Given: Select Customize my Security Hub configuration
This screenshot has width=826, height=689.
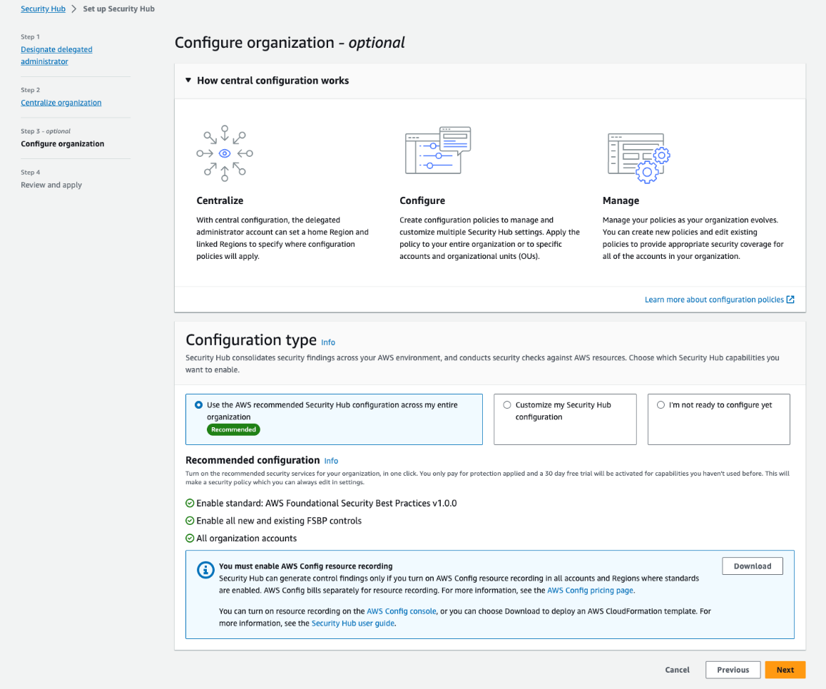Looking at the screenshot, I should [506, 404].
